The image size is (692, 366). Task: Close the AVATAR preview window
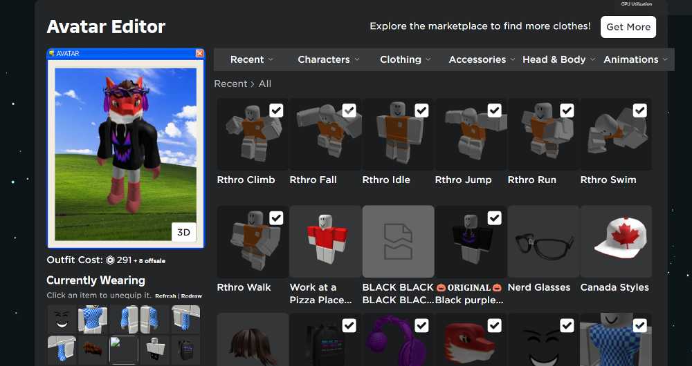click(199, 53)
